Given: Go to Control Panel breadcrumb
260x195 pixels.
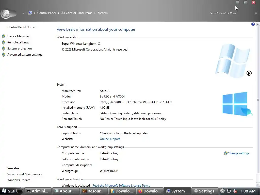Looking at the screenshot, I should tap(46, 13).
